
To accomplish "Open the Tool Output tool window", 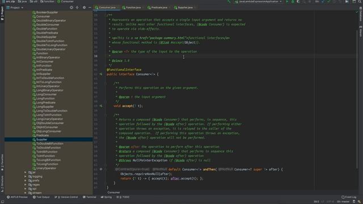I will [41, 197].
